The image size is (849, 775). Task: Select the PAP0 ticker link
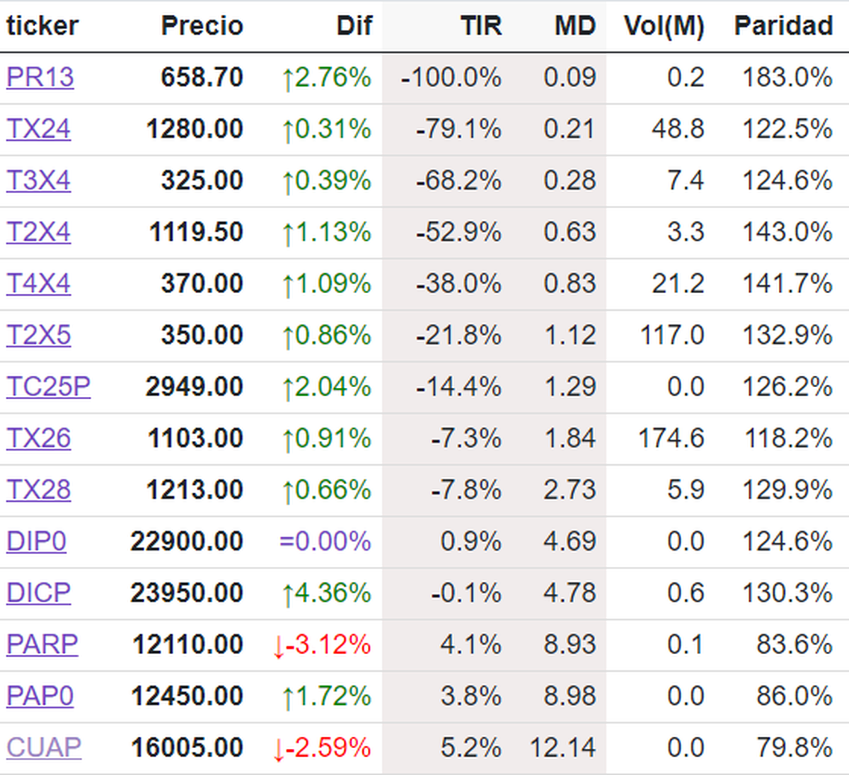(40, 696)
